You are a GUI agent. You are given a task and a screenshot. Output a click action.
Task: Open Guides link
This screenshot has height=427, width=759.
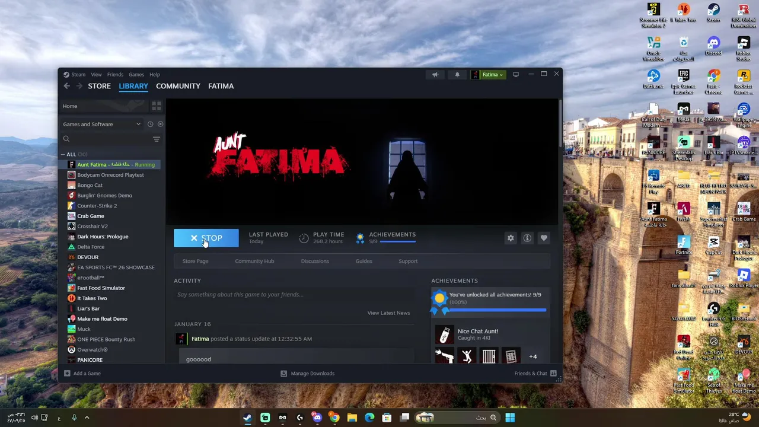click(363, 261)
